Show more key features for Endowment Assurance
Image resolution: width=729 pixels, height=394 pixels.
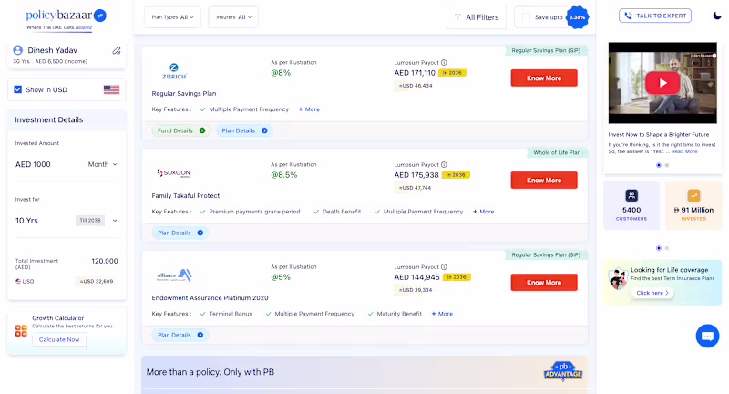[442, 314]
